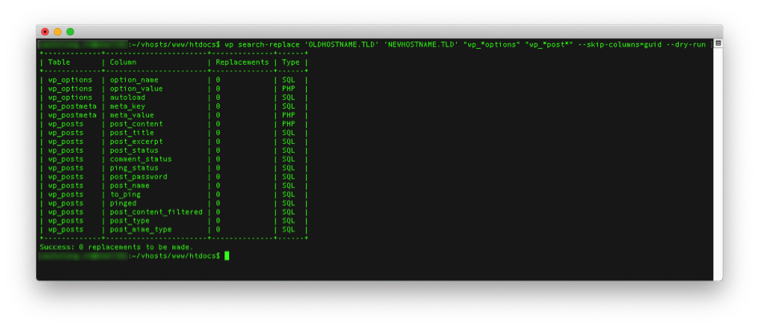Click the PHP type in post_content row
Image resolution: width=759 pixels, height=328 pixels.
(289, 124)
